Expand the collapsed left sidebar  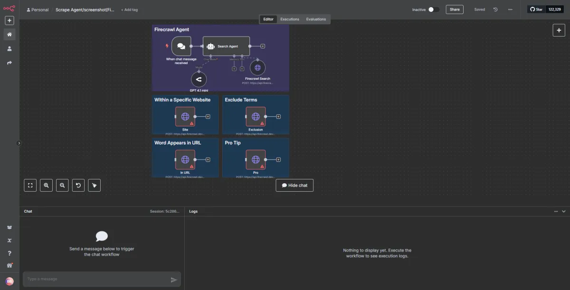19,143
